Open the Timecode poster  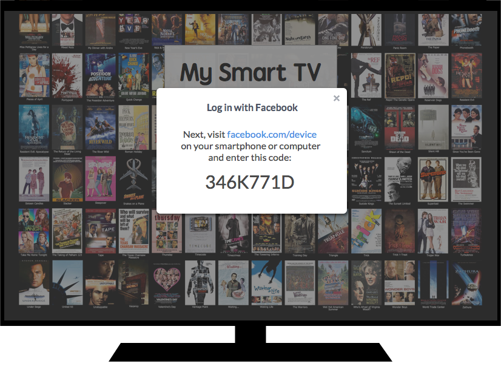(200, 233)
